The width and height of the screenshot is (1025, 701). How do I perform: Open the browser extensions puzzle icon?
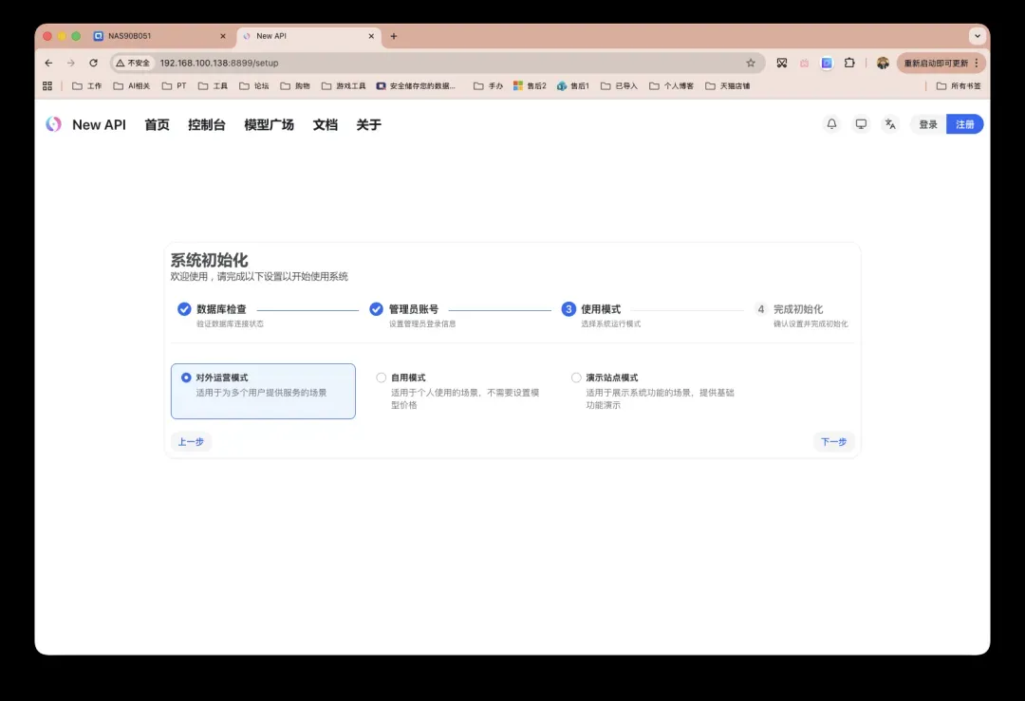[849, 63]
